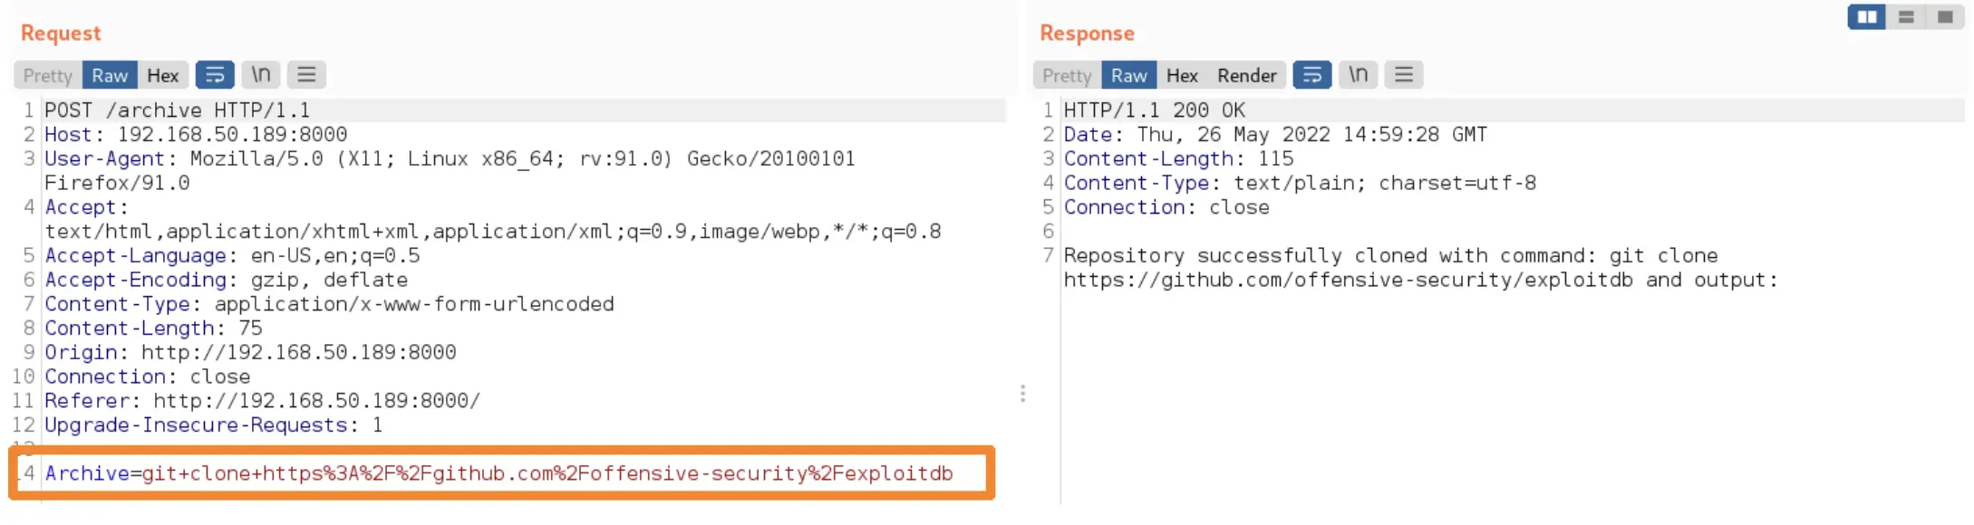1974x525 pixels.
Task: Switch to top-bottom stacked layout icon
Action: (1906, 17)
